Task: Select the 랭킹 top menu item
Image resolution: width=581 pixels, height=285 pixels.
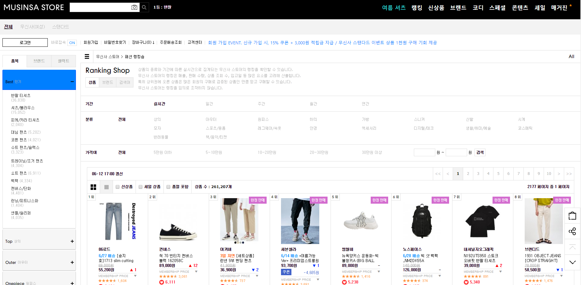Action: click(417, 8)
